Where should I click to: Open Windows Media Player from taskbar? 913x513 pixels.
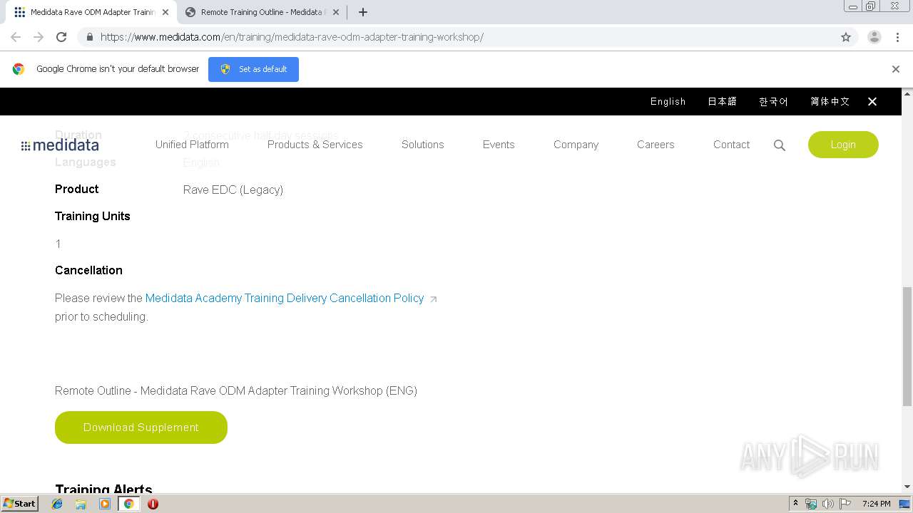pyautogui.click(x=105, y=504)
